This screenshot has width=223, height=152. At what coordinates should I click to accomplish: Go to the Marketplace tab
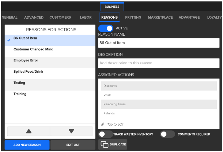pos(160,18)
